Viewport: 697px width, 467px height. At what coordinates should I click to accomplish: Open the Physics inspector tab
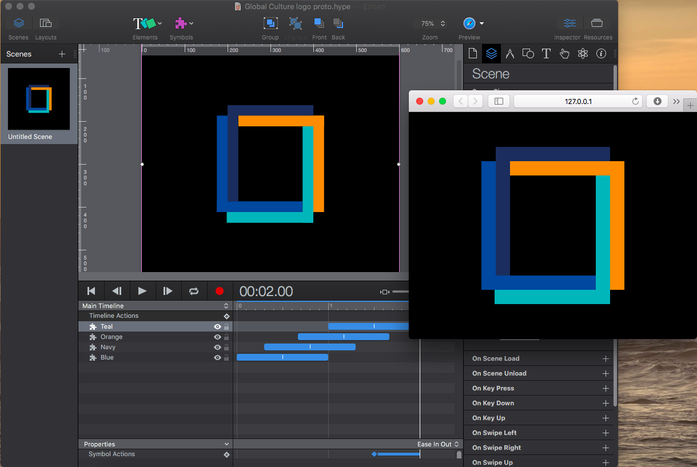583,54
